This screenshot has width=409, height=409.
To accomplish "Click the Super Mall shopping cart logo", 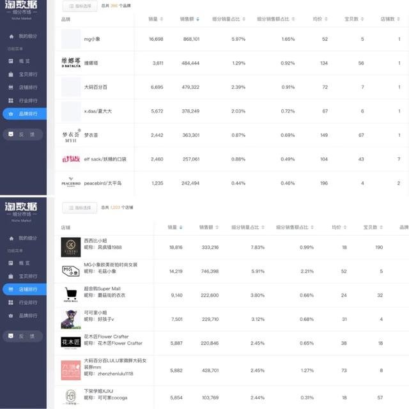I will [x=71, y=295].
